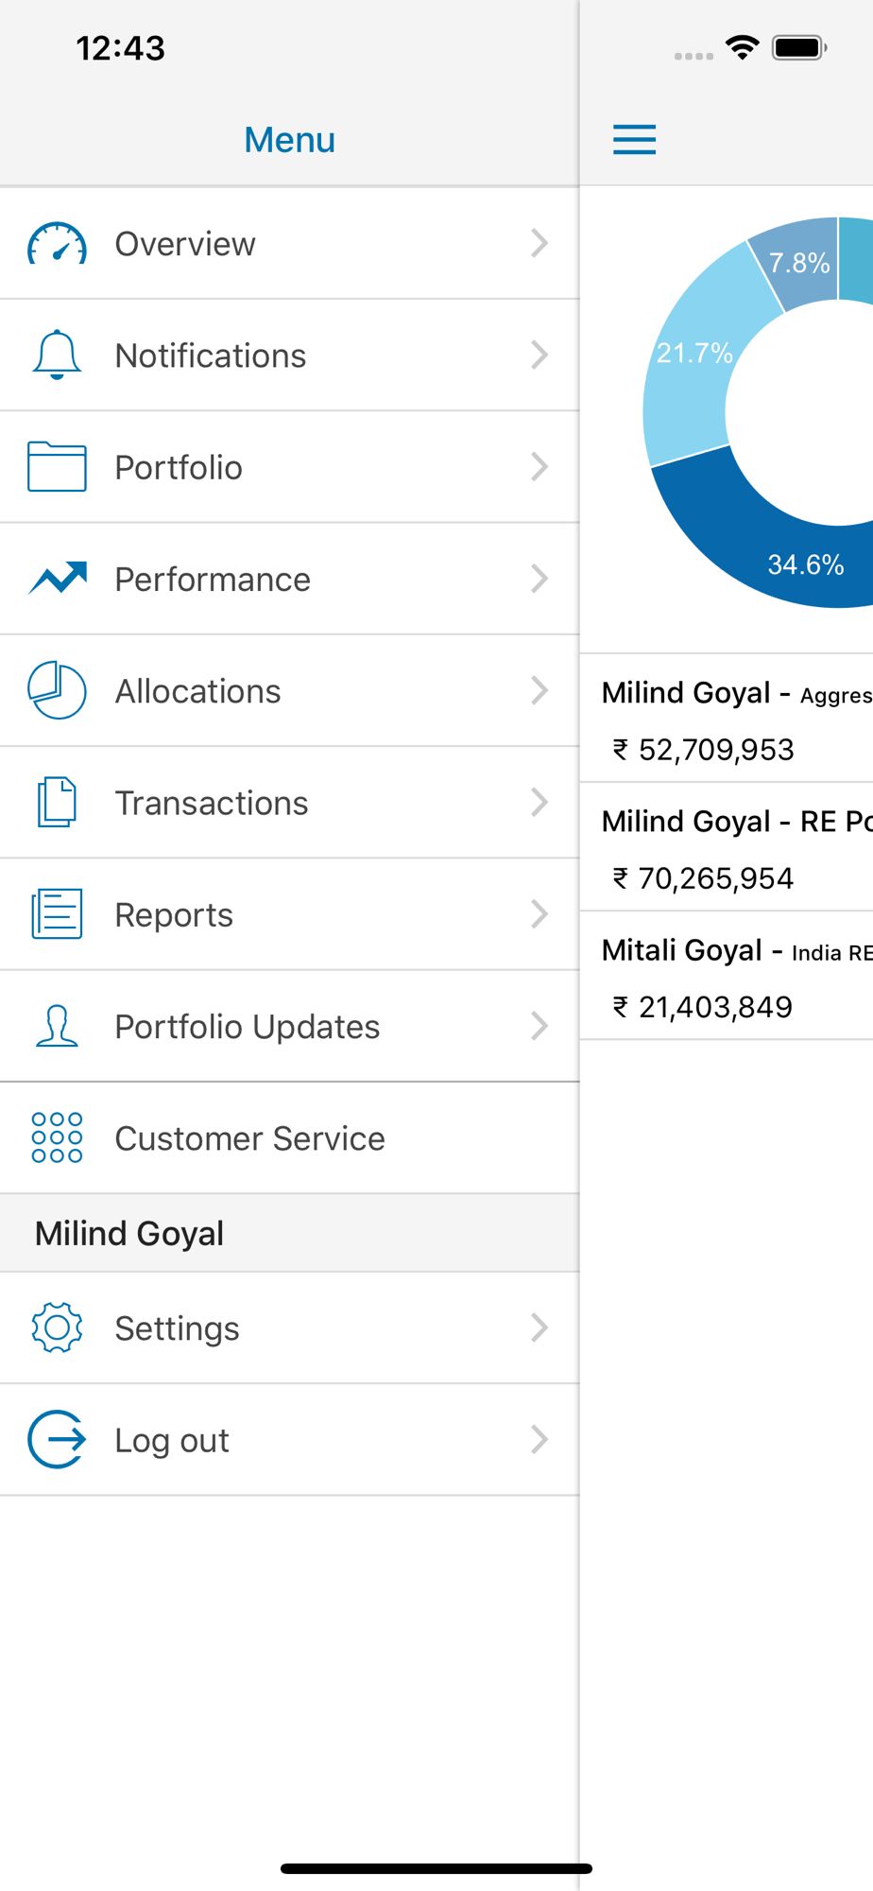Image resolution: width=873 pixels, height=1891 pixels.
Task: Expand the Transactions row chevron
Action: click(x=539, y=802)
